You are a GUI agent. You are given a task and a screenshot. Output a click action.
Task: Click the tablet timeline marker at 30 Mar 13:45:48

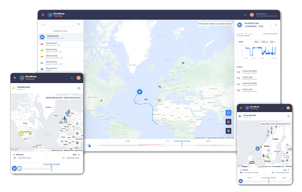[x=51, y=168]
